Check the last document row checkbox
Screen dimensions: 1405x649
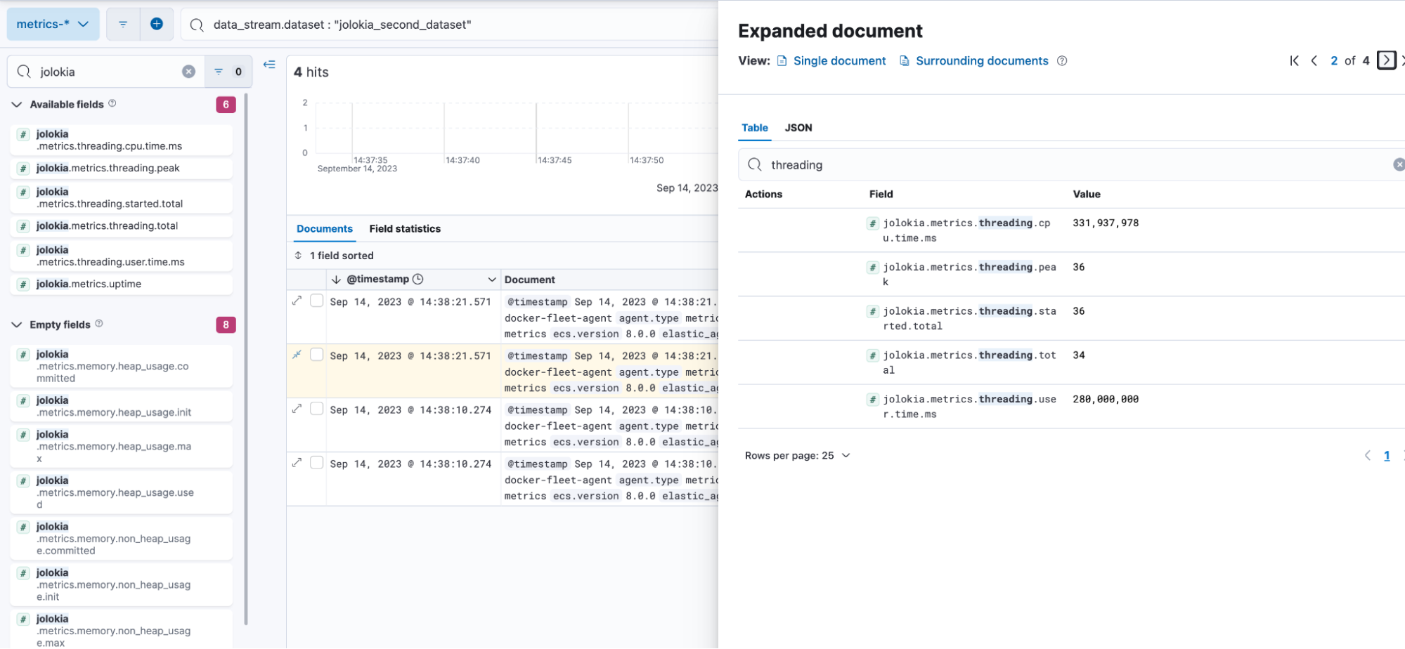point(317,463)
